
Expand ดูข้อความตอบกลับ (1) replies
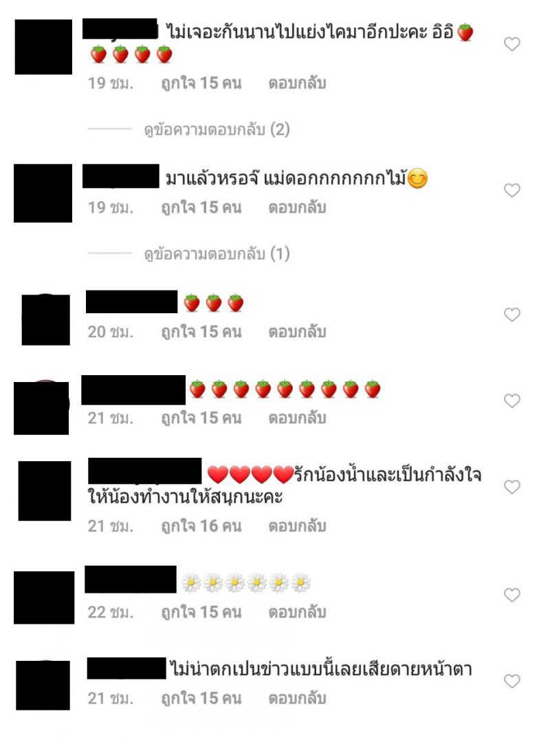click(217, 254)
